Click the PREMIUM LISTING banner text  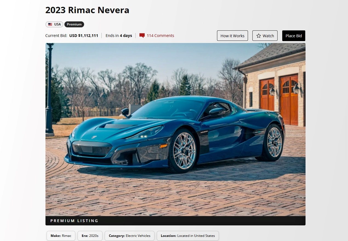point(74,221)
